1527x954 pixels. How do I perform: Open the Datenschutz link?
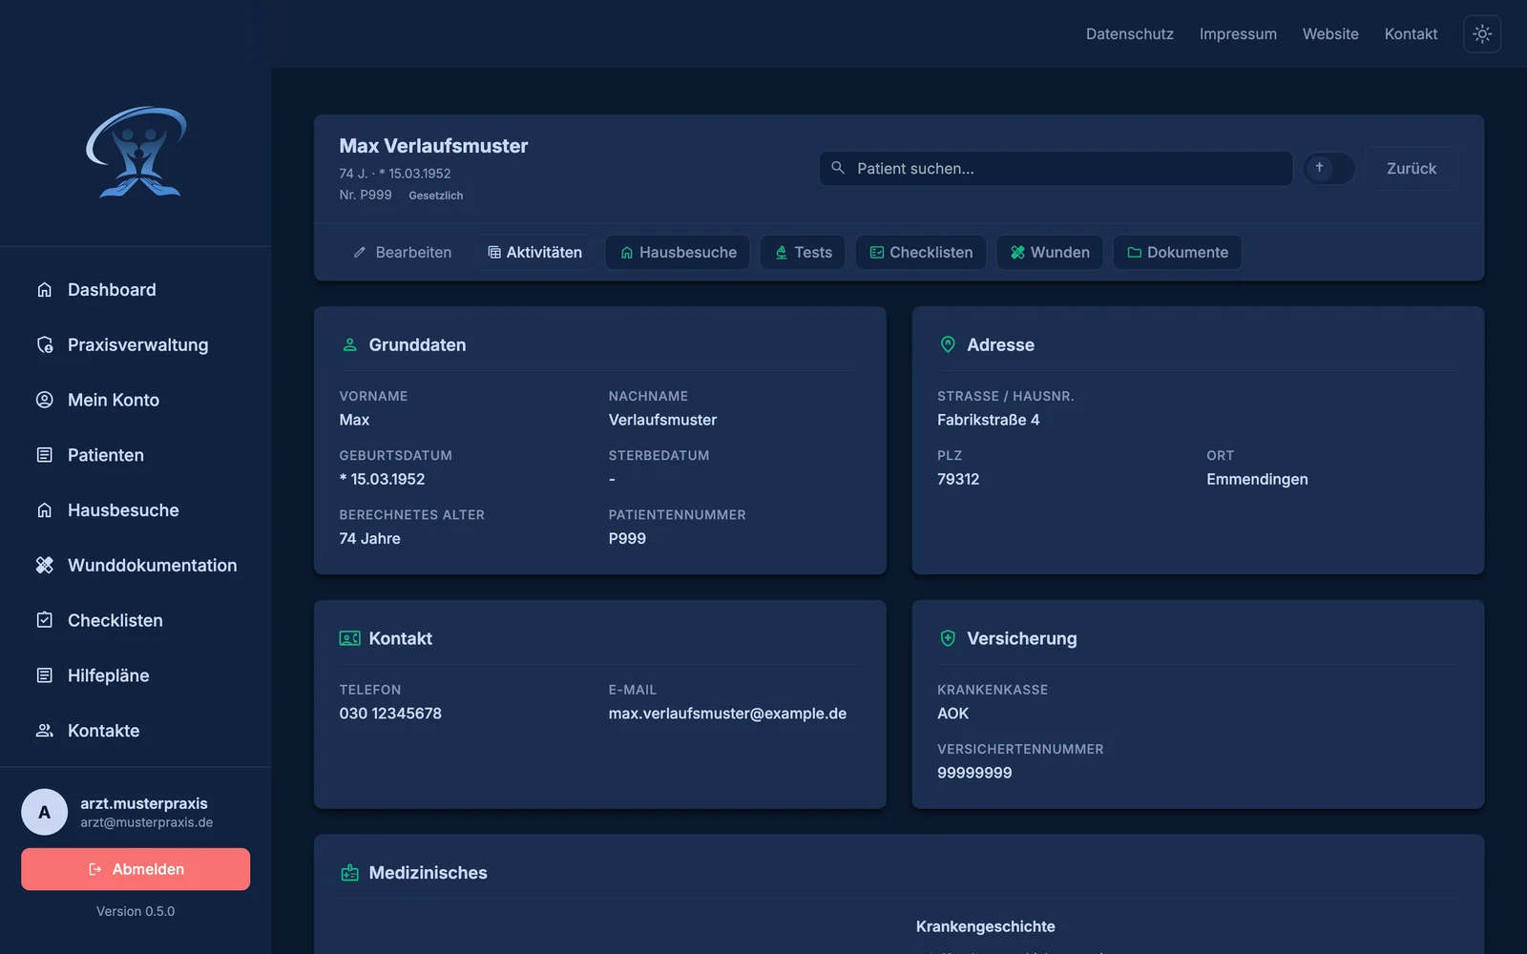1129,33
